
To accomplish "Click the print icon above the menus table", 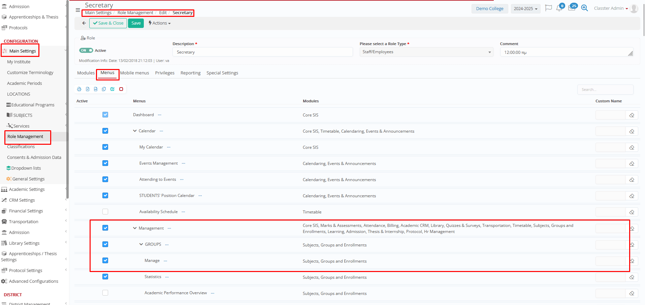I will (79, 89).
